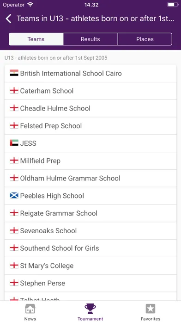This screenshot has width=181, height=322.
Task: Tap the back arrow icon
Action: (x=8, y=19)
